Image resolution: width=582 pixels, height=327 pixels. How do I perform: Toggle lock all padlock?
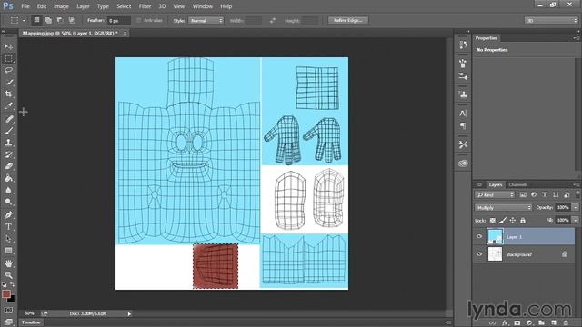(x=523, y=220)
